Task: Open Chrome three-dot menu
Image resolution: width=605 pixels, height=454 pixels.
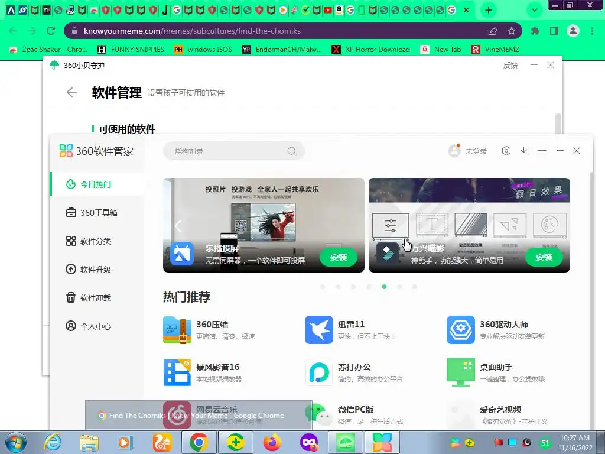Action: coord(592,31)
